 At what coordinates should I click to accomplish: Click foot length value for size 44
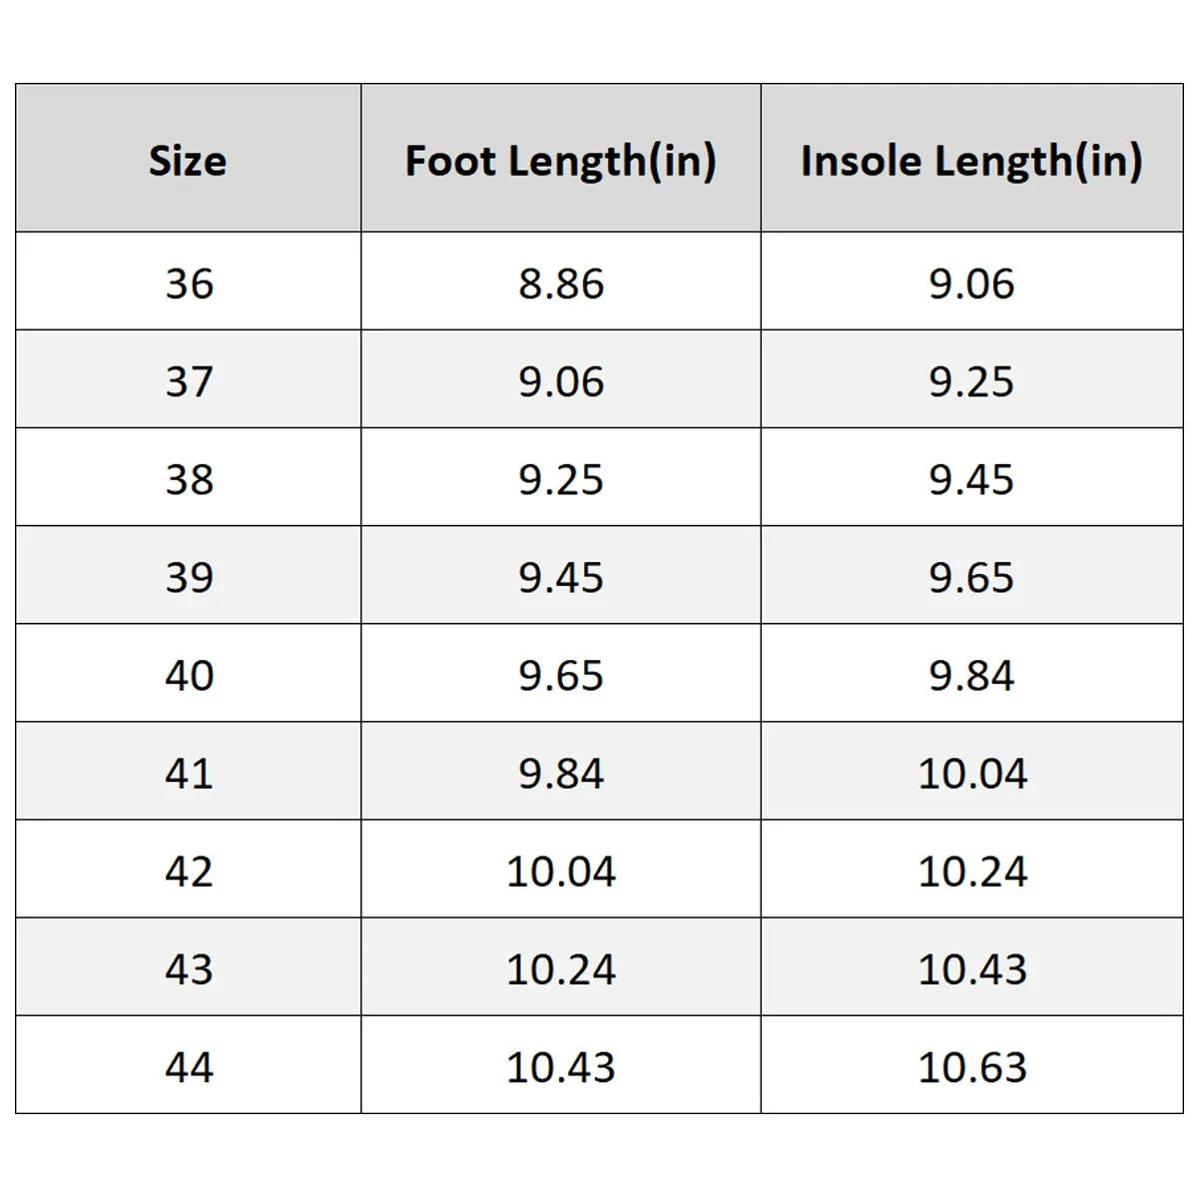561,1065
